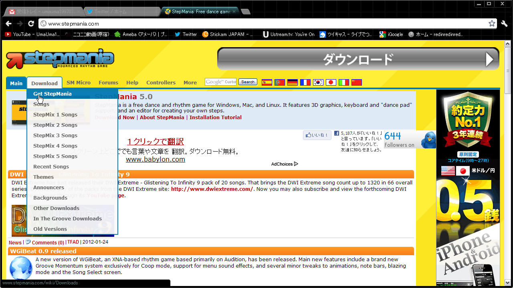The image size is (513, 288).
Task: Choose In The Groove Downloads entry
Action: 73,218
